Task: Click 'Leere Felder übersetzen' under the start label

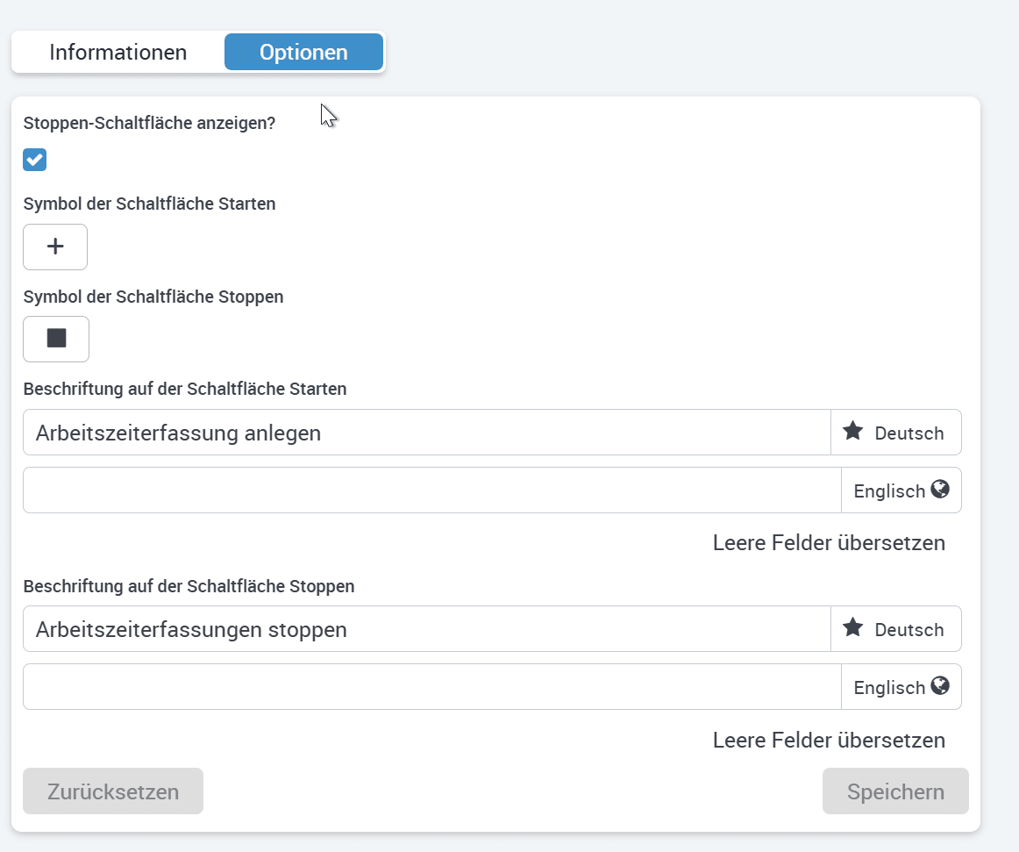Action: point(829,543)
